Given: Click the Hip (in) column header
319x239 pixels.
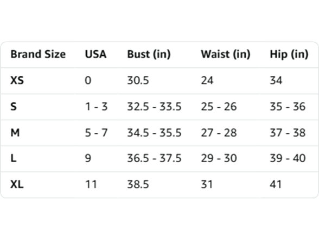Looking at the screenshot, I should tap(289, 54).
